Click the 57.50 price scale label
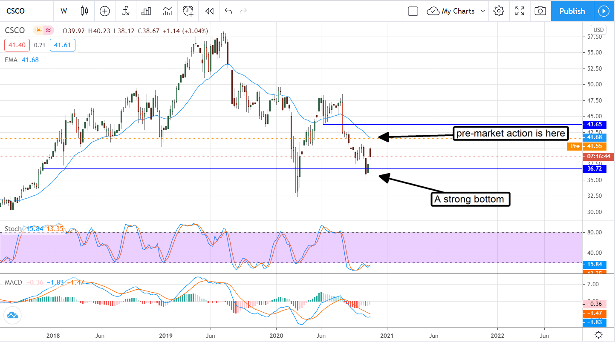 (x=595, y=37)
